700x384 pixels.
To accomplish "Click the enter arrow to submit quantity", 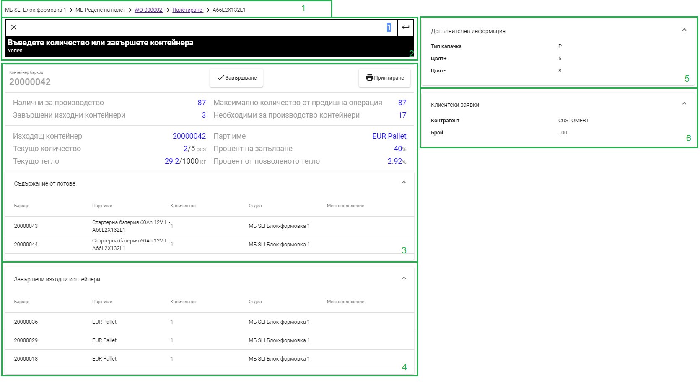I will click(x=405, y=27).
